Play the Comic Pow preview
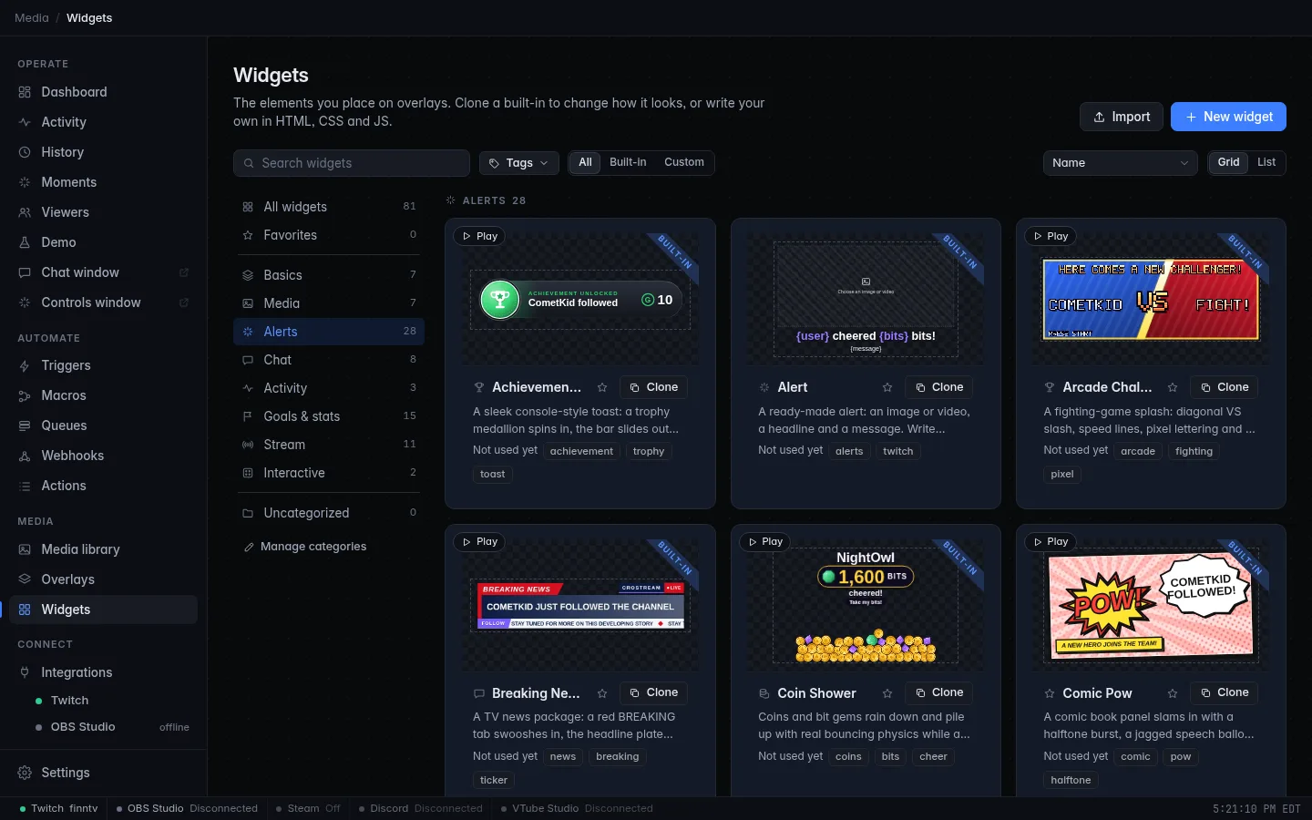This screenshot has height=820, width=1312. (1050, 542)
